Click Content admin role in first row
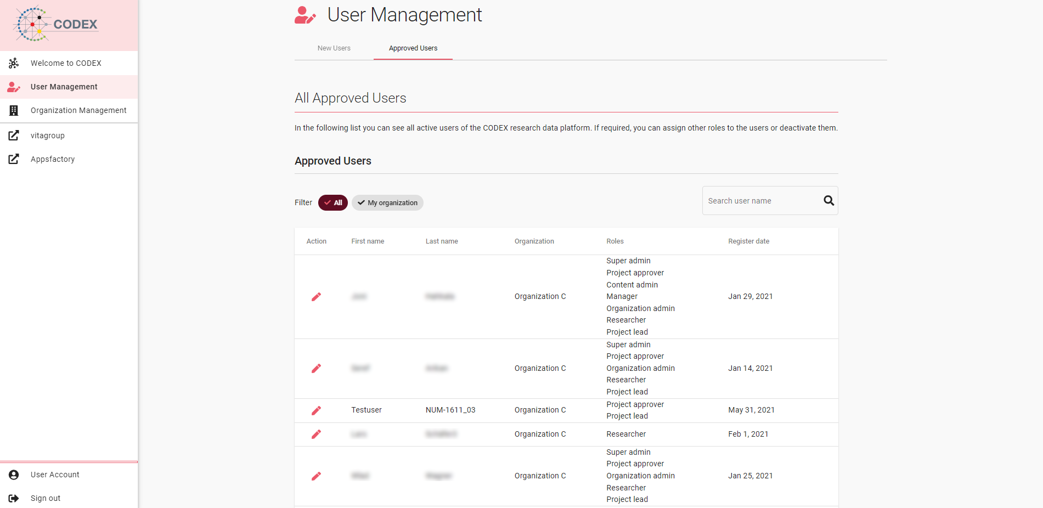 (632, 285)
